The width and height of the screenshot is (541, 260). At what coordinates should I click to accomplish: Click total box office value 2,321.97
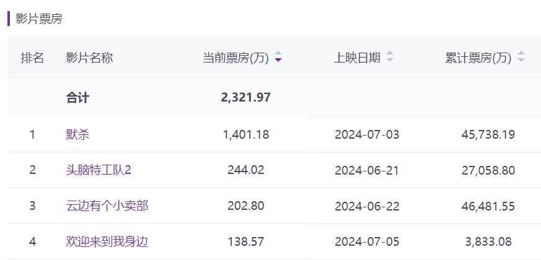[246, 97]
